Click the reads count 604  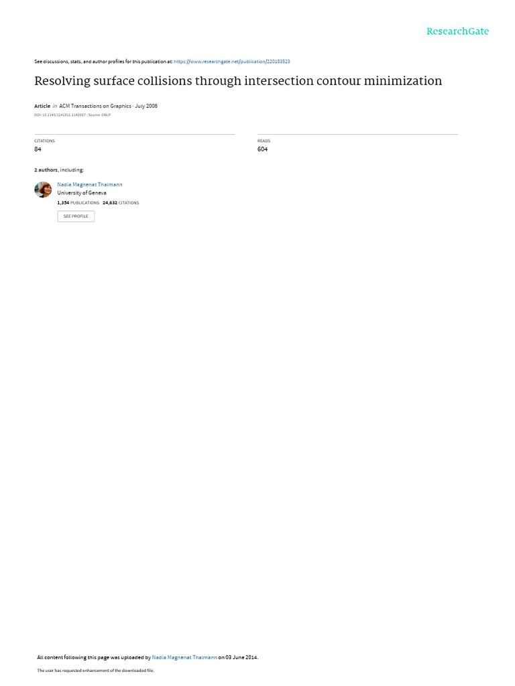tap(262, 149)
